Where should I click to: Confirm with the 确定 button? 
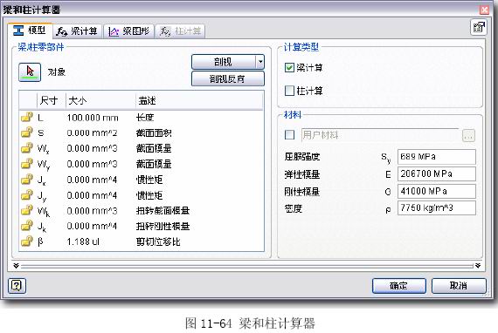[x=399, y=286]
